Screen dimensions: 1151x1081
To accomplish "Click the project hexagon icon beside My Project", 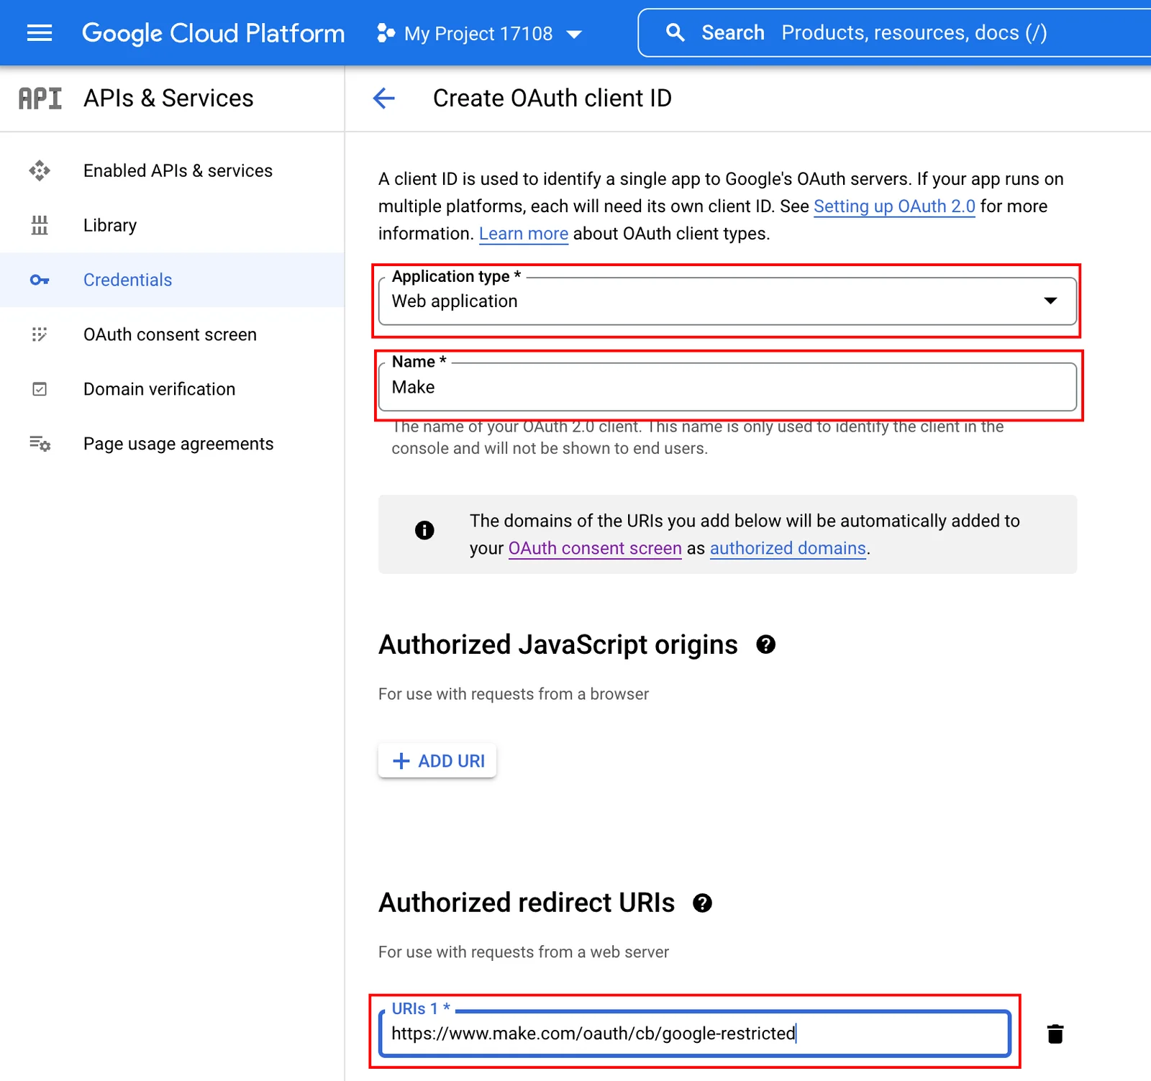I will 386,33.
